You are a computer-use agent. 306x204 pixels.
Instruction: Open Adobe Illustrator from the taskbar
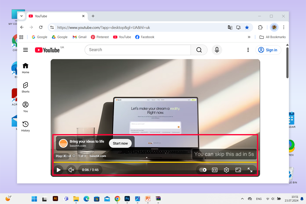click(x=55, y=199)
